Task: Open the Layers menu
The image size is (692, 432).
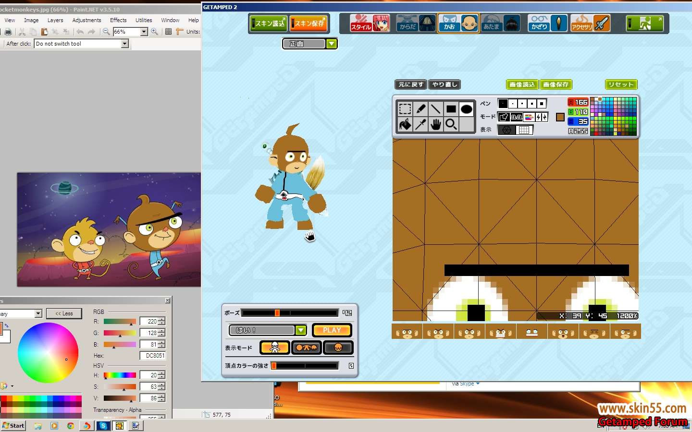Action: 55,20
